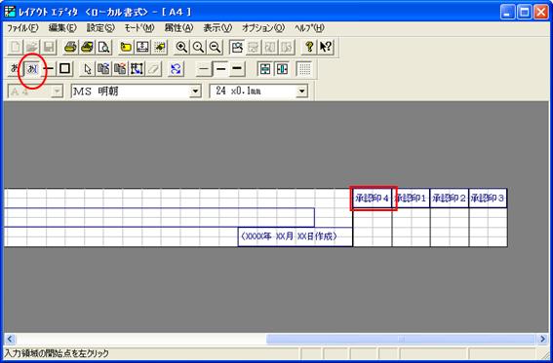
Task: Maximize the layout editor window
Action: tap(524, 13)
